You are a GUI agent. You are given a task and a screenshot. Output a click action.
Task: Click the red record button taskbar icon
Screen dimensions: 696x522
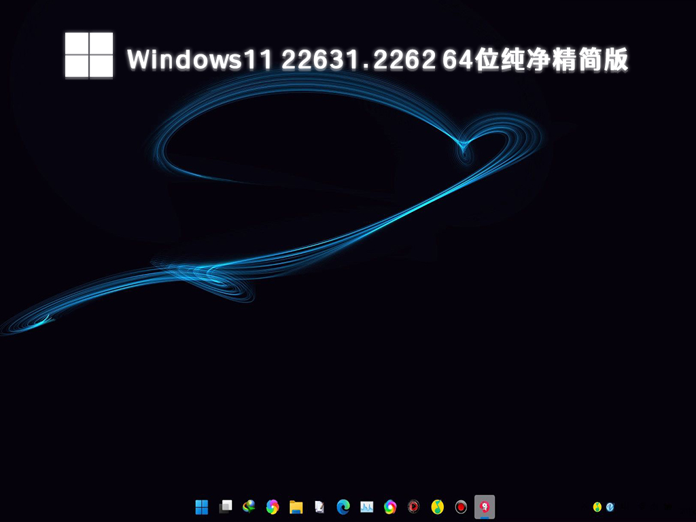tap(461, 506)
